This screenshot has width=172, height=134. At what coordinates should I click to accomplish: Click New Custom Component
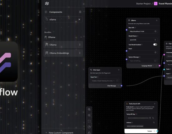59,132
